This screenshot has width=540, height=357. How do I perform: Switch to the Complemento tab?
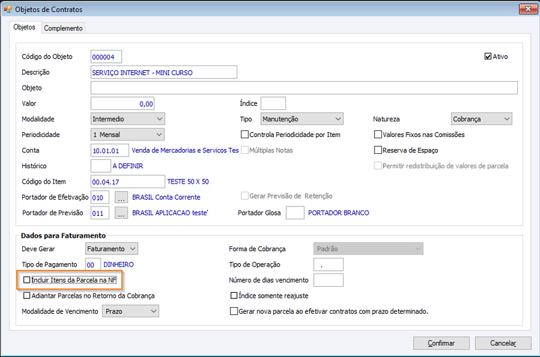point(63,28)
